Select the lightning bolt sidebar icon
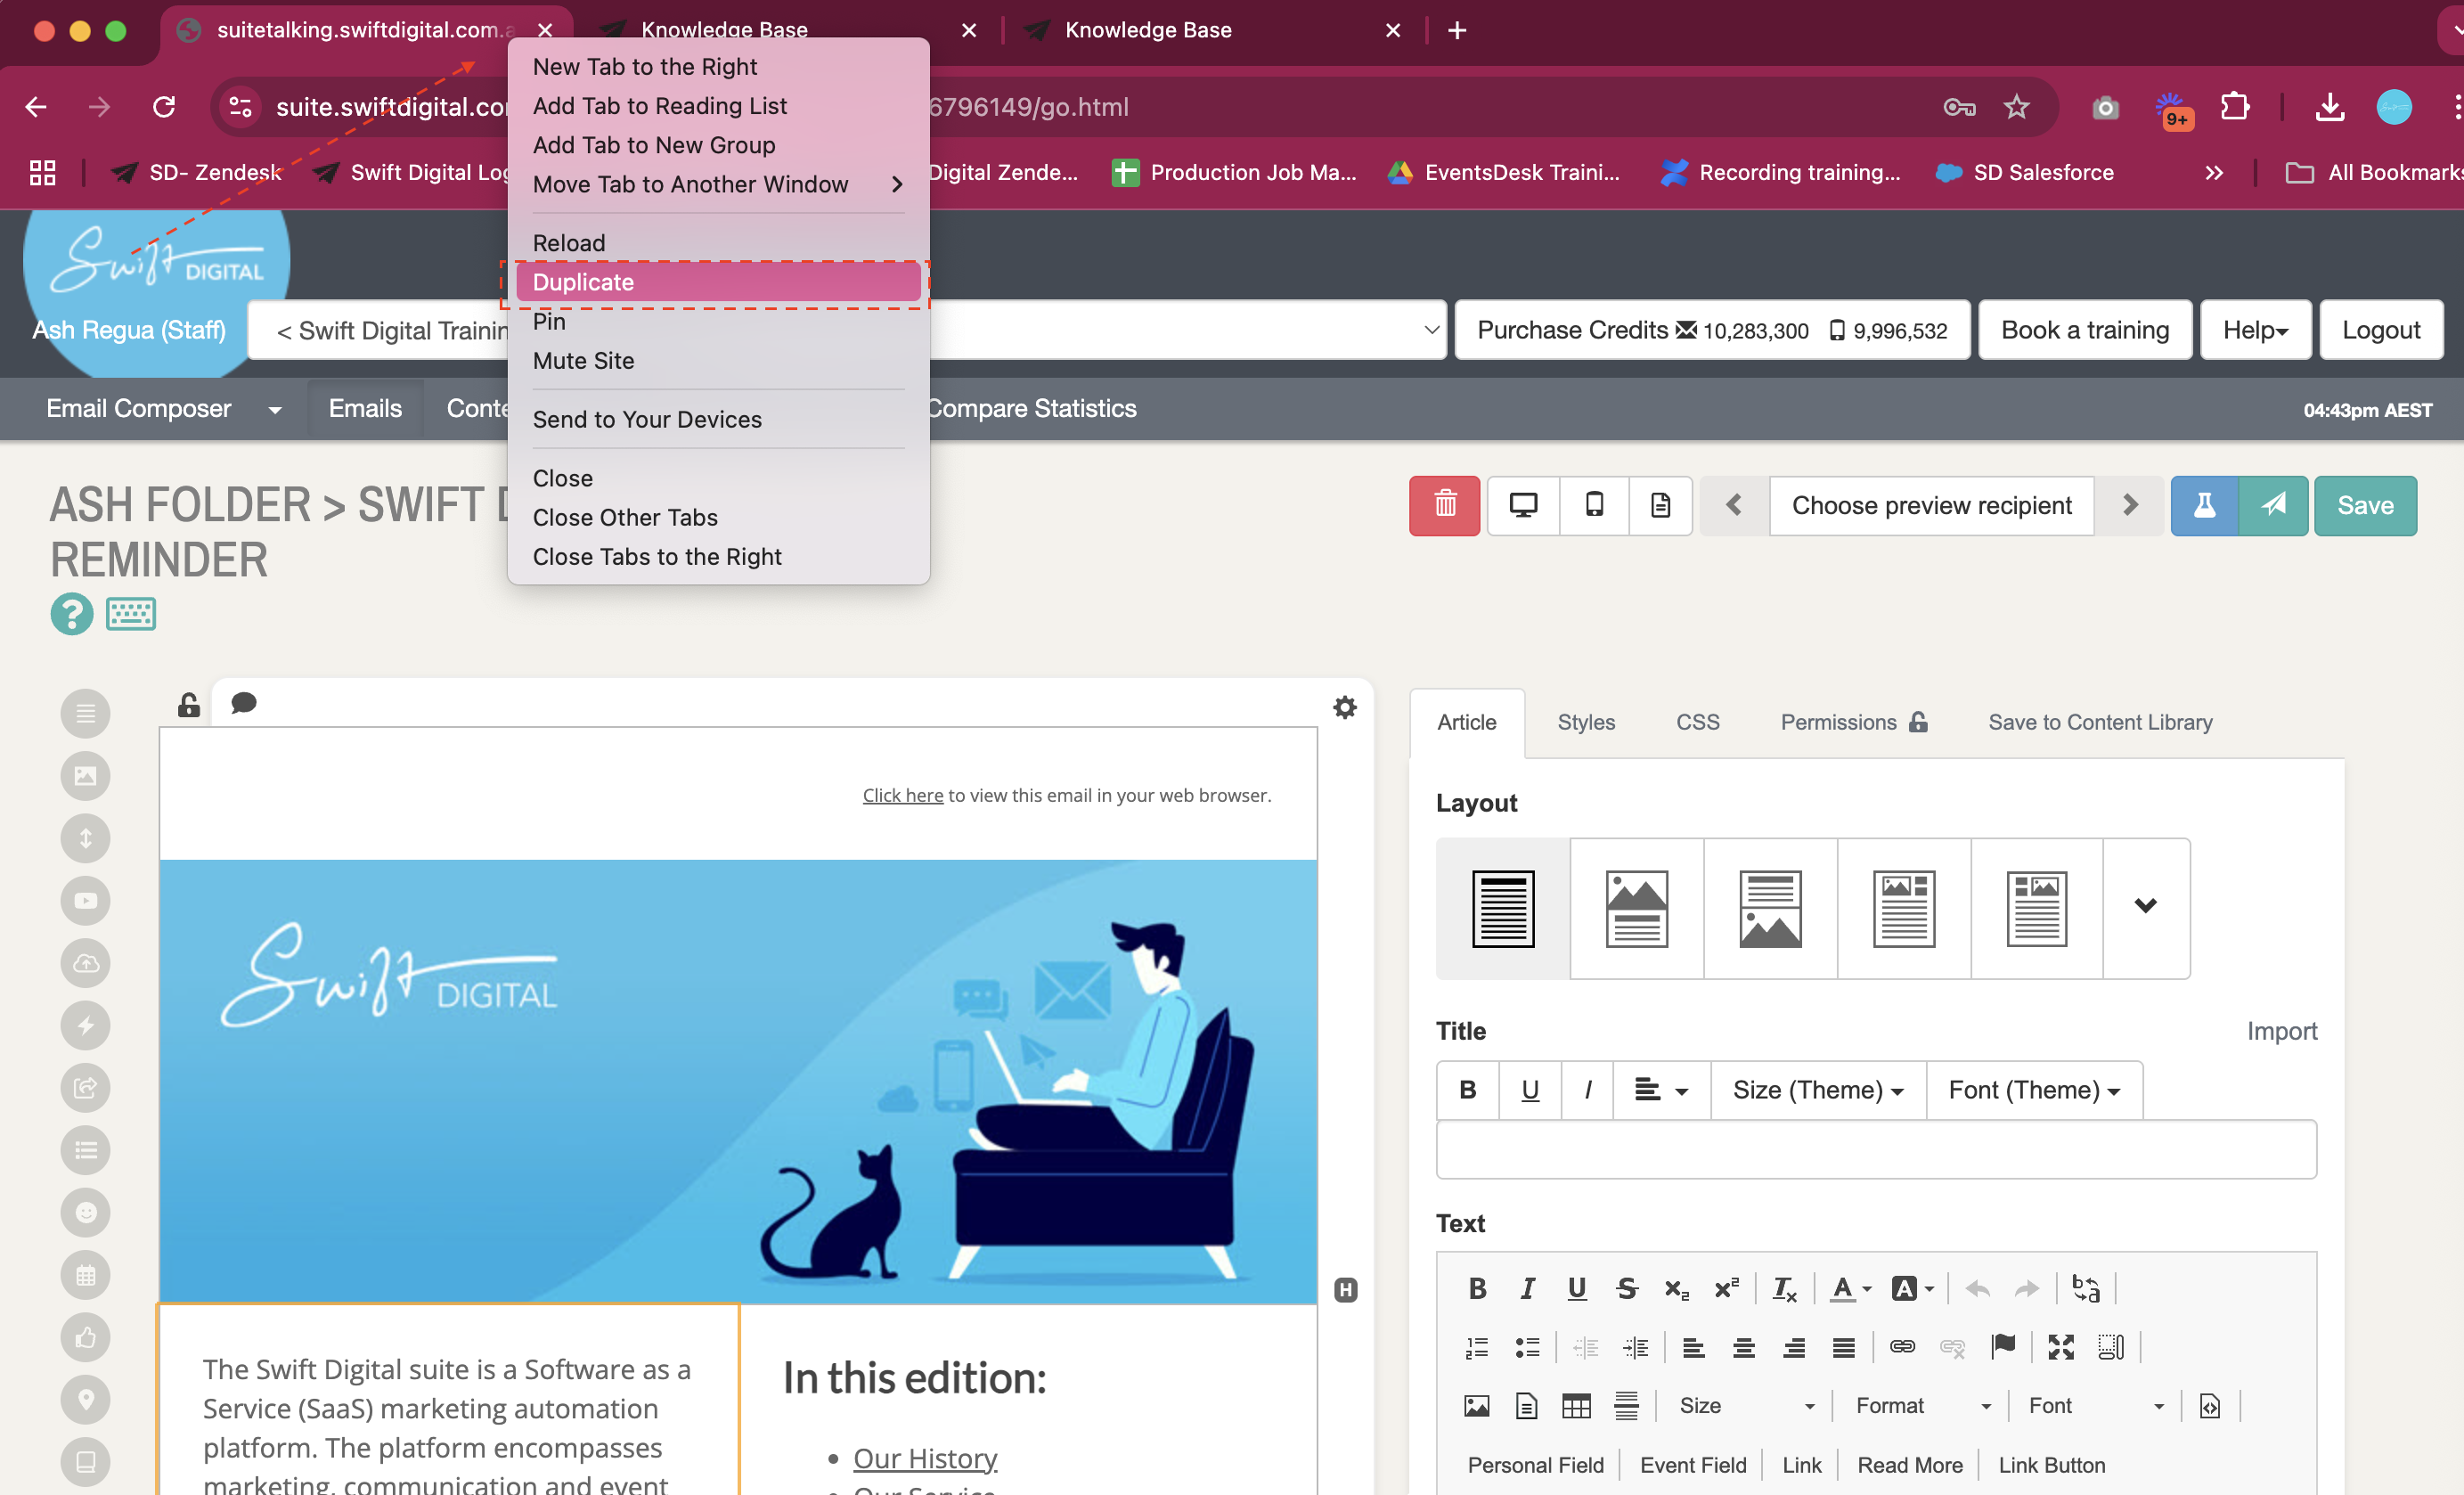 [85, 1025]
